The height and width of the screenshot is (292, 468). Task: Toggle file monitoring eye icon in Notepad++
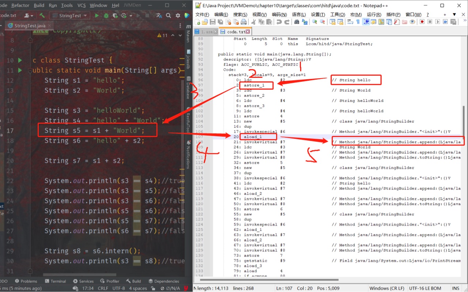point(412,22)
